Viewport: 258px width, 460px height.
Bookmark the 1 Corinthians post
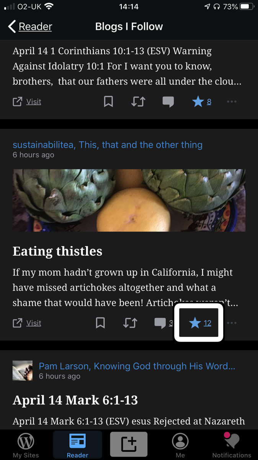tap(108, 102)
